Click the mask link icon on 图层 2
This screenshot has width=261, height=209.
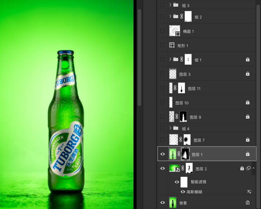[183, 168]
